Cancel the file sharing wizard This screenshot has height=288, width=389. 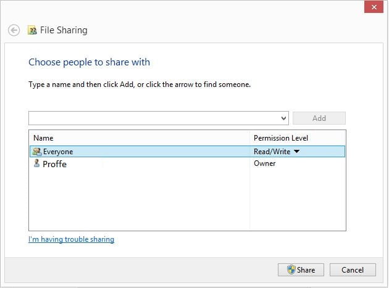[x=353, y=269]
